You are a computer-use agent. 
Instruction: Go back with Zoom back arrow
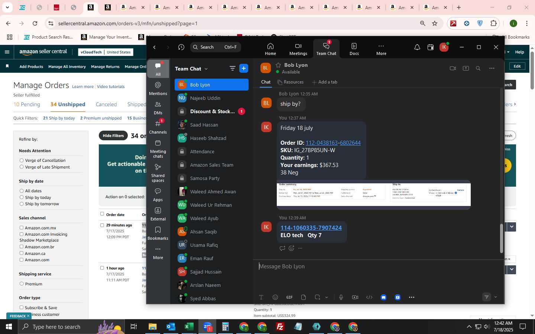coord(155,47)
